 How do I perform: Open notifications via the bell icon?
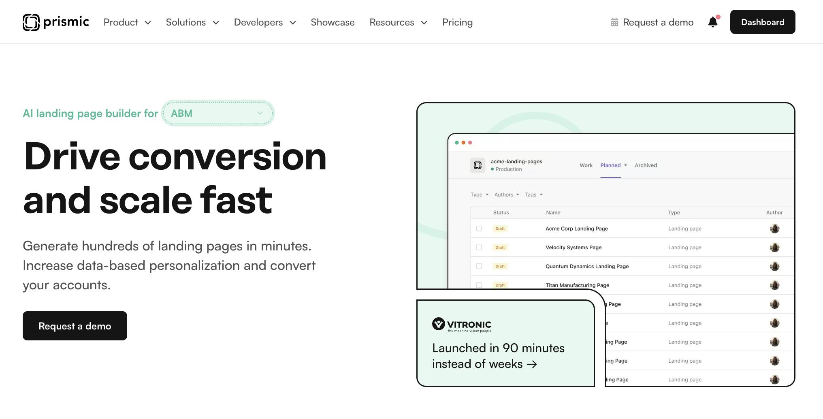[712, 22]
